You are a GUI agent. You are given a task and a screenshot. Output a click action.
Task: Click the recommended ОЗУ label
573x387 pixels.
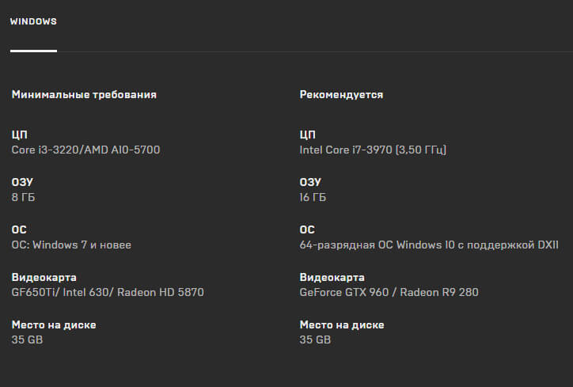pos(310,182)
